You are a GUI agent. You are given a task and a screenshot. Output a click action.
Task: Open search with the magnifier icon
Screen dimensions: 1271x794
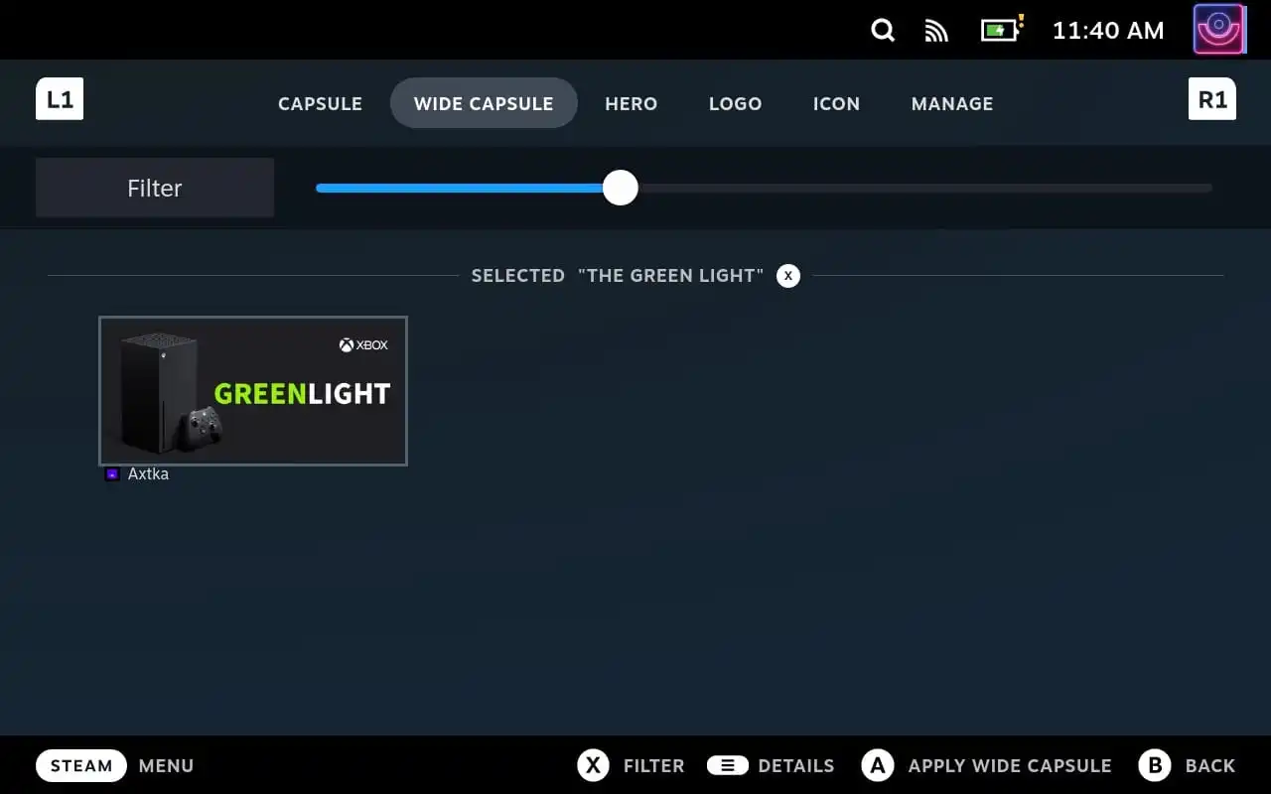(x=883, y=31)
